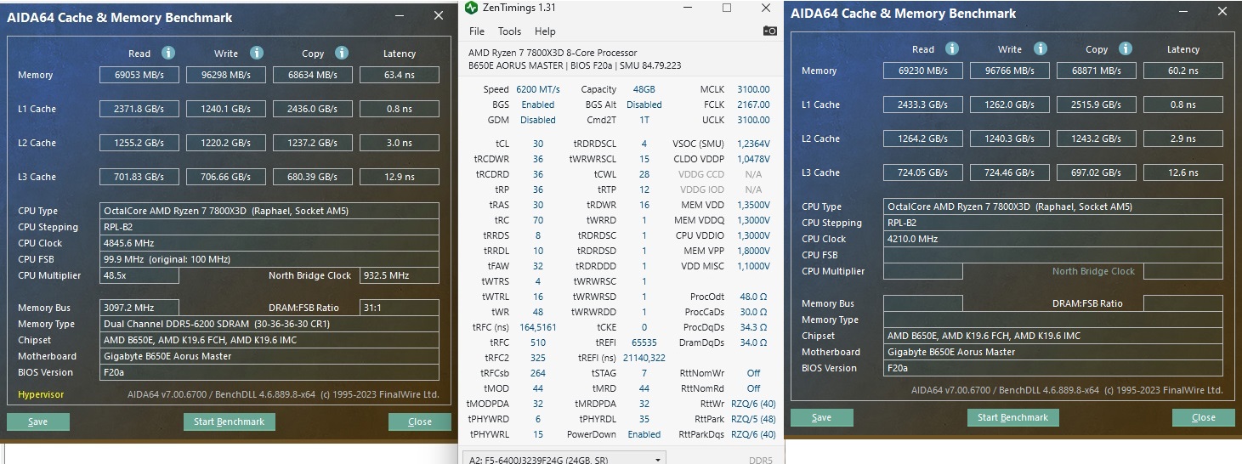1242x464 pixels.
Task: Click the ZenTimings camera screenshot icon
Action: pos(769,31)
